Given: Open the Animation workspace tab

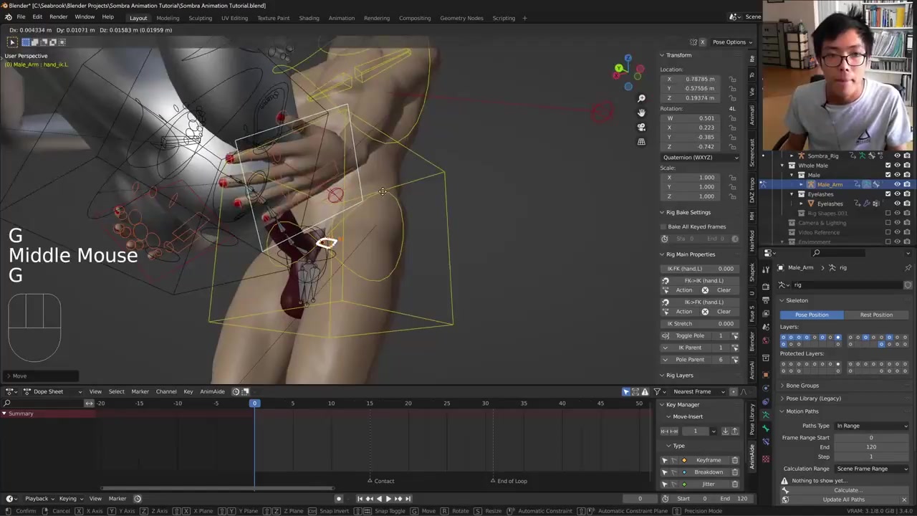Looking at the screenshot, I should point(341,18).
